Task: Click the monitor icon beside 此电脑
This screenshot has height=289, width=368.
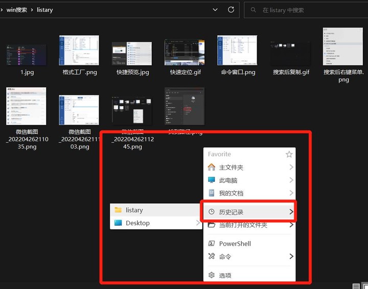Action: [x=212, y=180]
